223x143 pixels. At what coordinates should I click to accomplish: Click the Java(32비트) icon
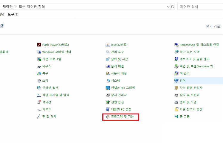tap(108, 45)
